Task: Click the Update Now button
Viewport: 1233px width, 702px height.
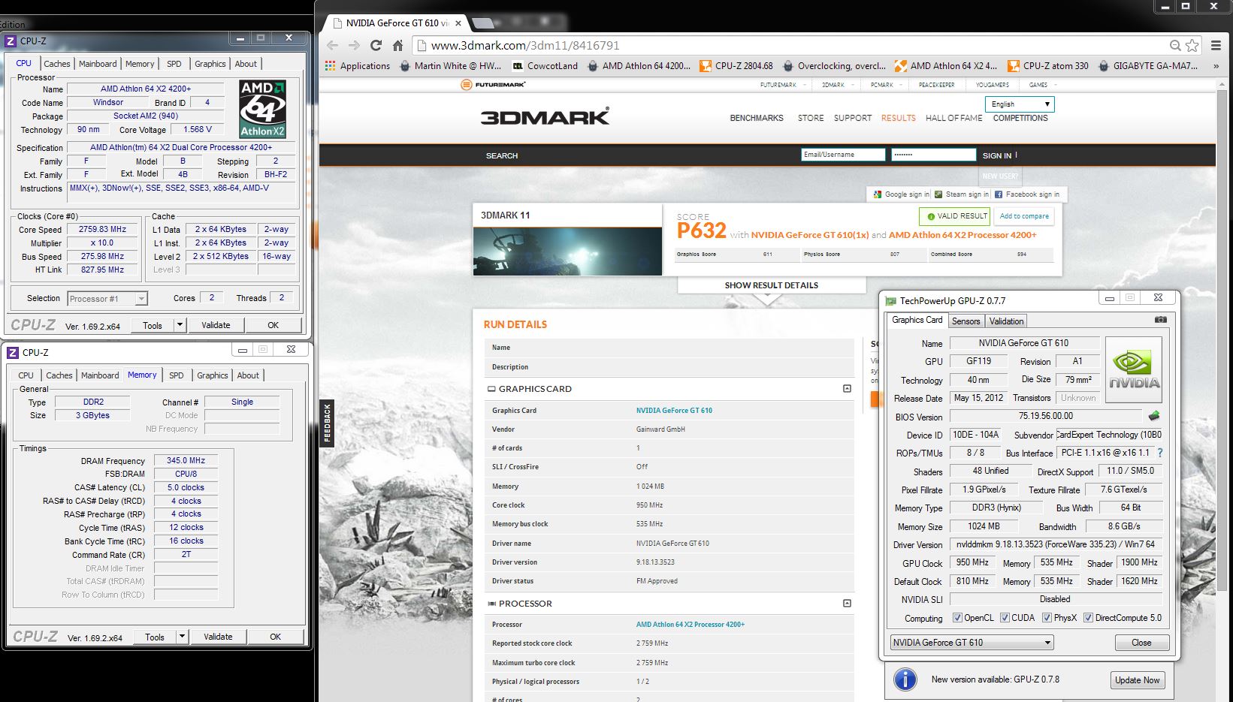Action: (1138, 680)
